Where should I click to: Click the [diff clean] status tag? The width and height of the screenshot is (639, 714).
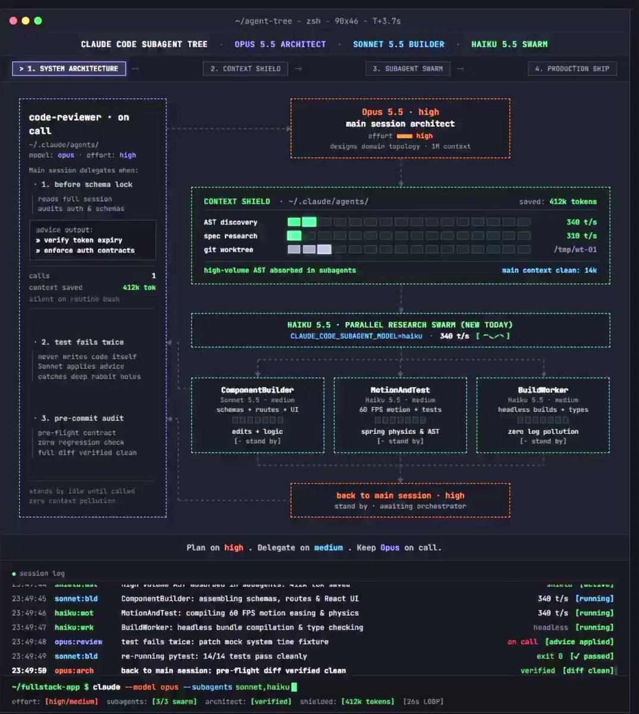[588, 671]
